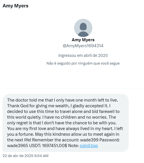Click the 'Ingressou em abril de 2025' text
This screenshot has height=163, width=144.
point(83,55)
